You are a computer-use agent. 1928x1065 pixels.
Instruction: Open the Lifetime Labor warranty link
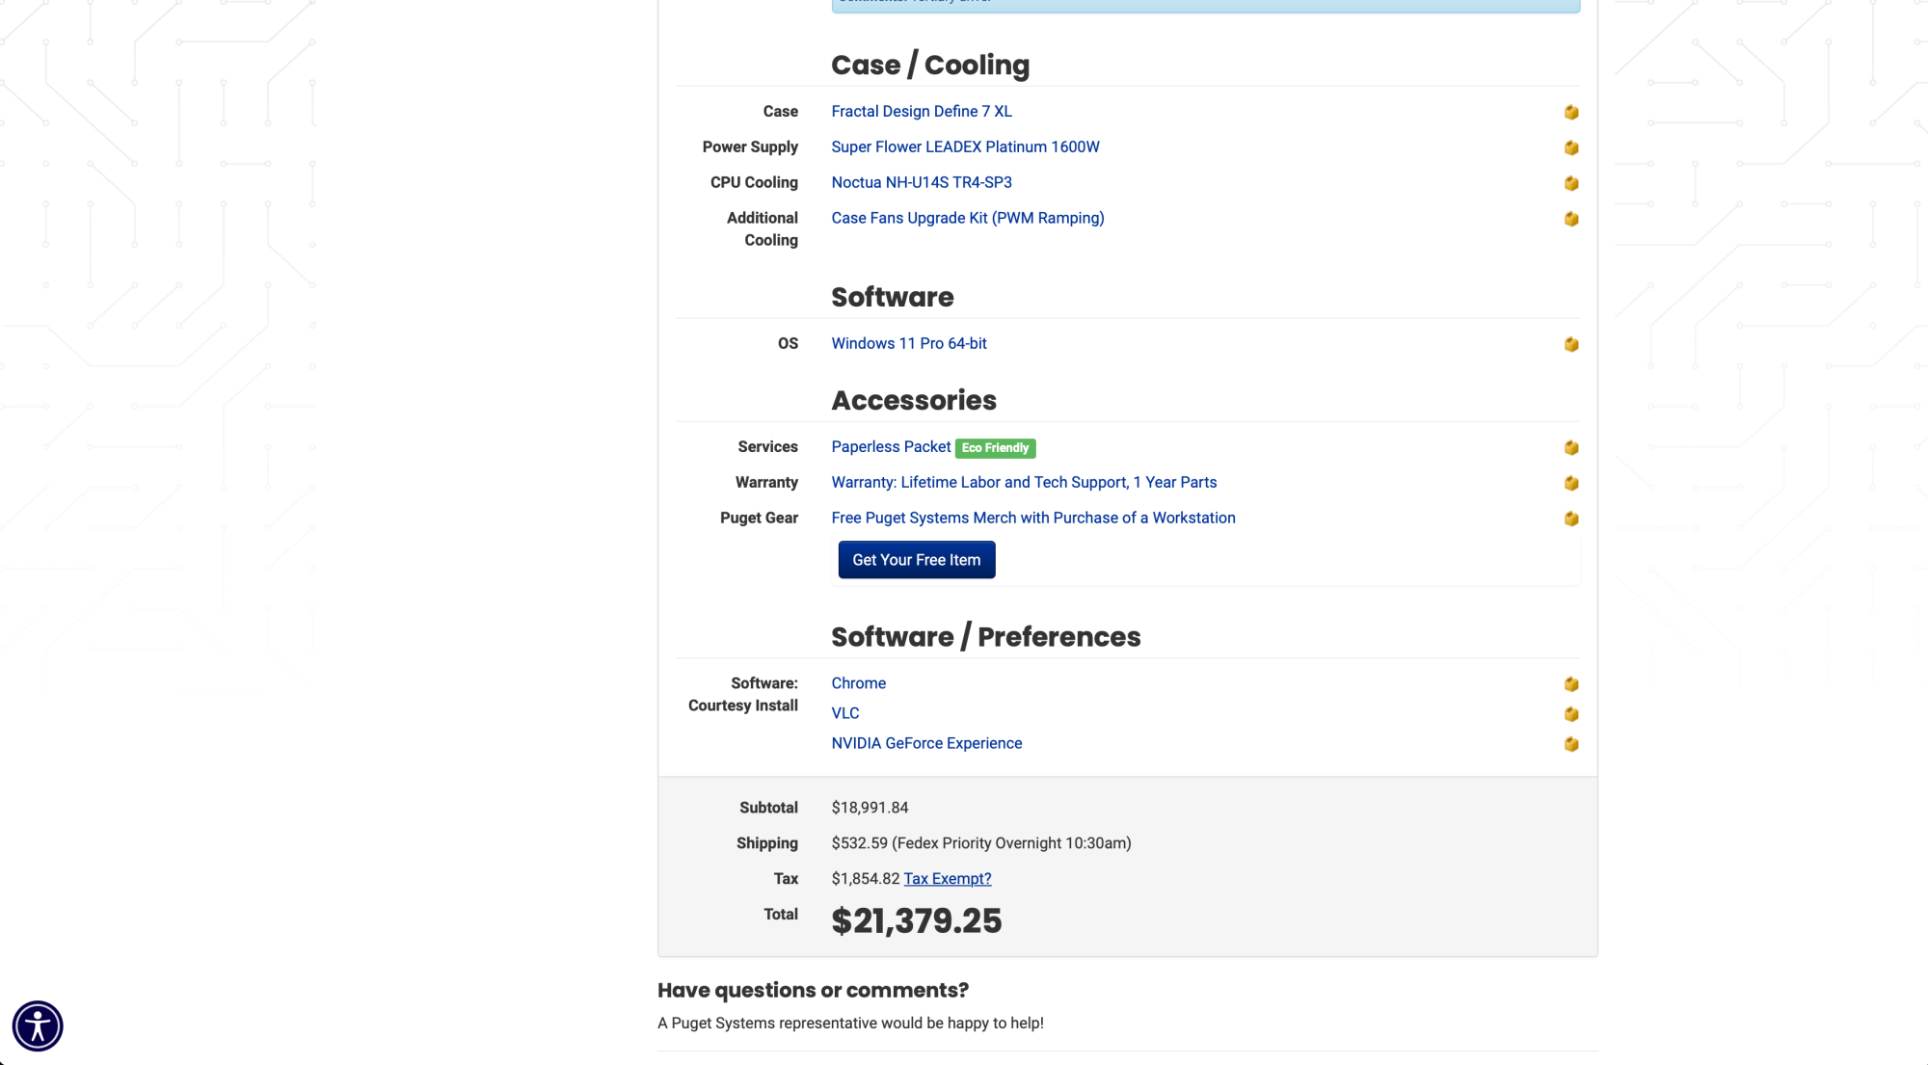pyautogui.click(x=1023, y=482)
